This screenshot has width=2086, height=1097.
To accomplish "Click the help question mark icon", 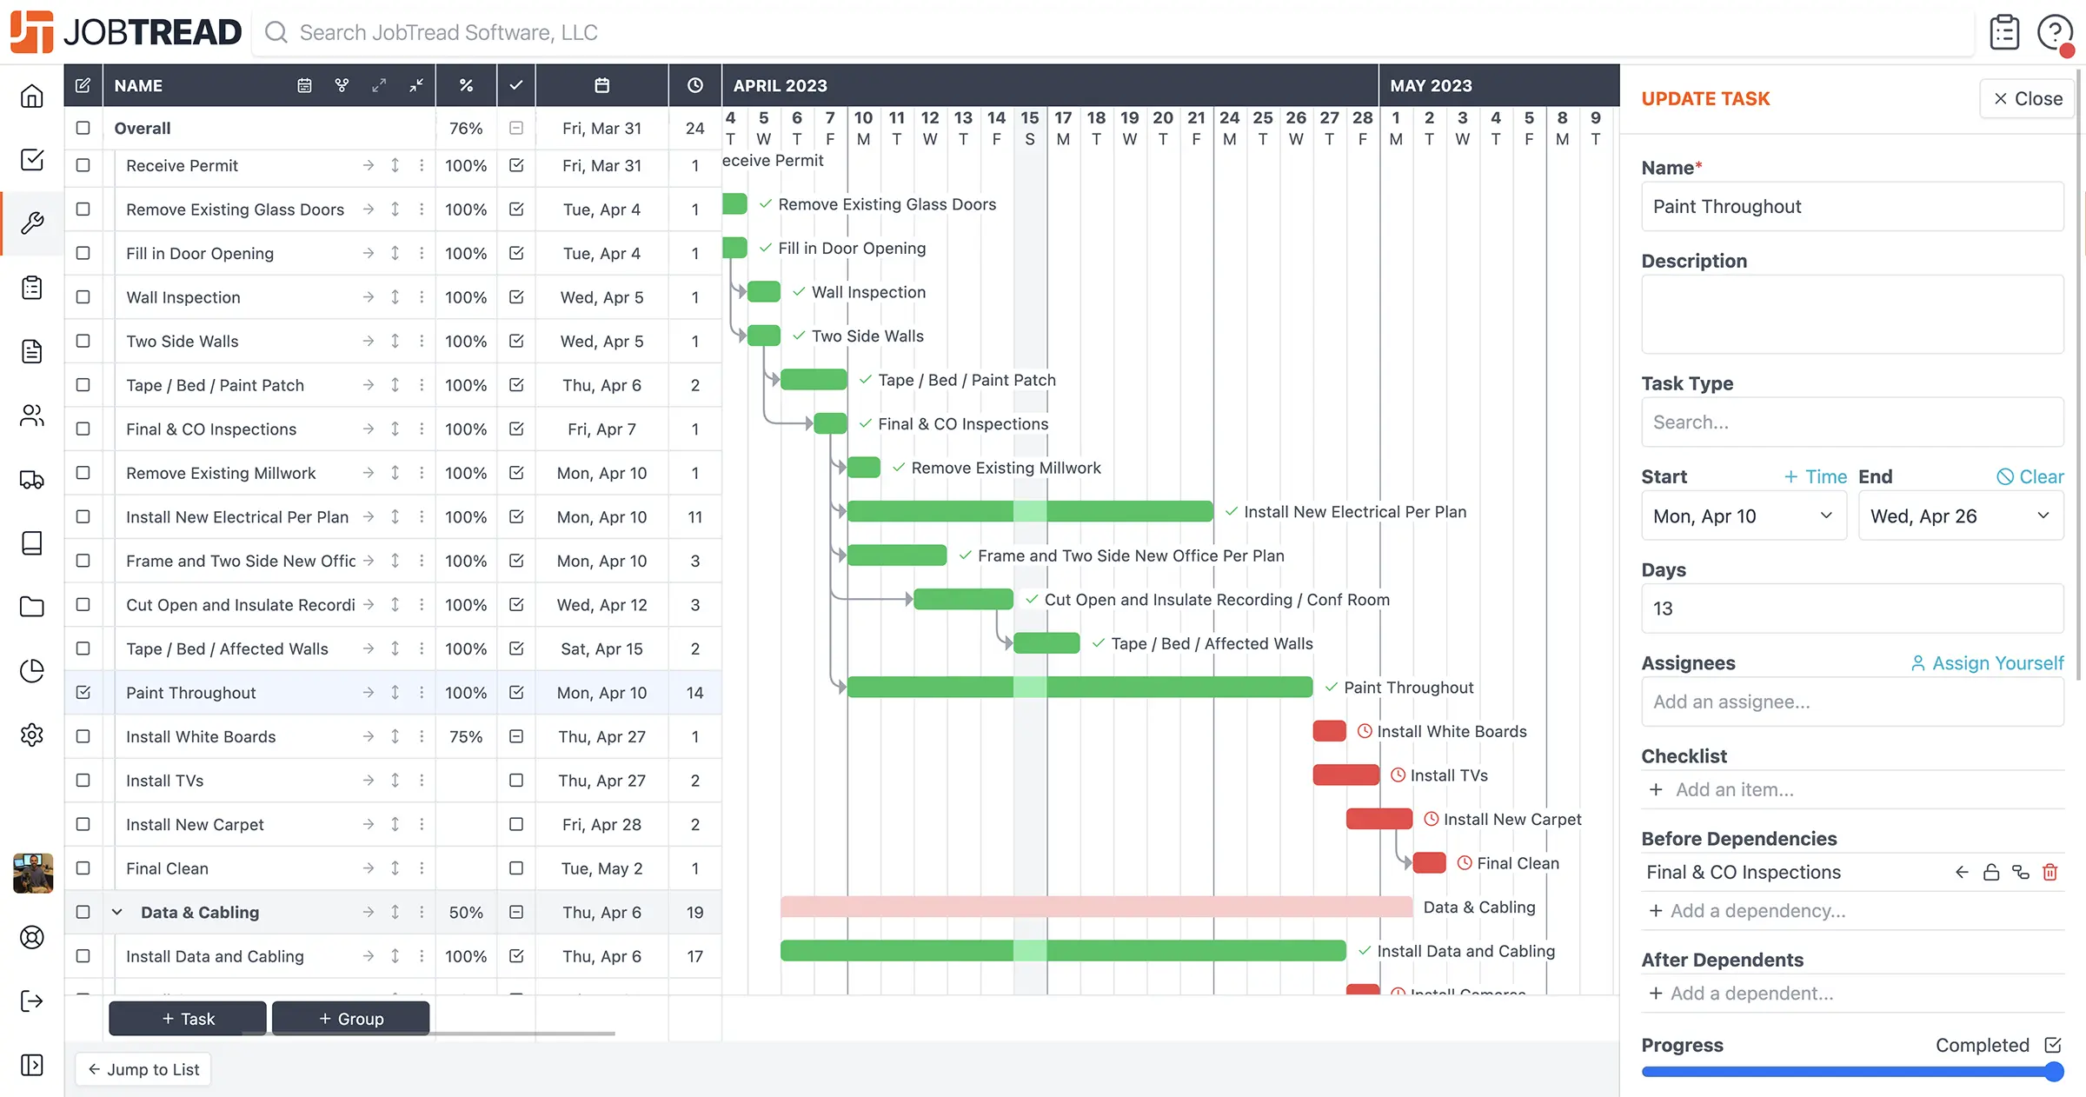I will point(2055,33).
